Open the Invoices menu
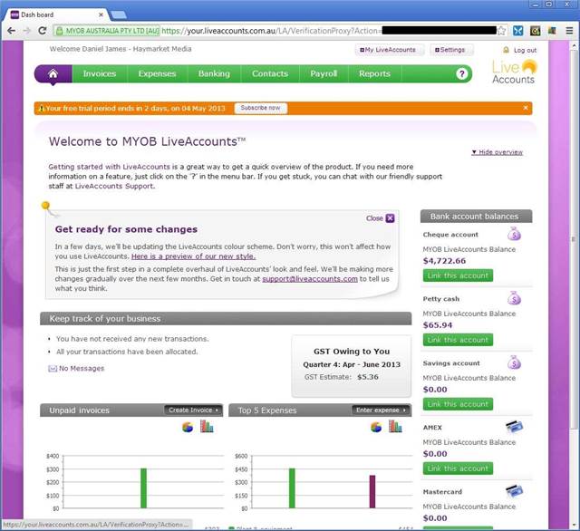This screenshot has height=531, width=580. click(100, 73)
